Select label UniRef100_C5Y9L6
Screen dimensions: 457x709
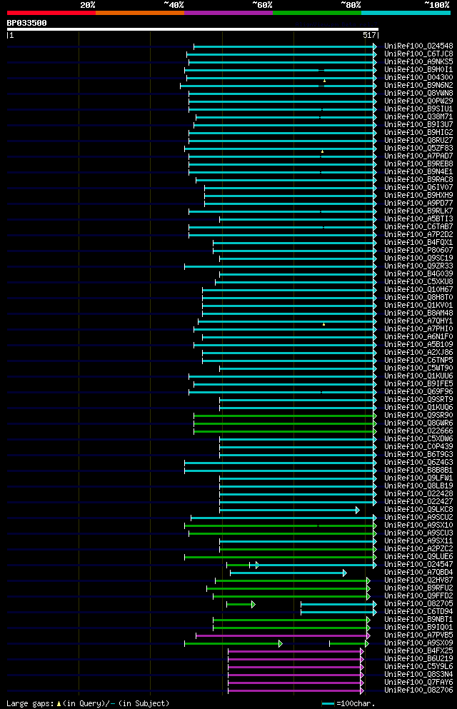click(418, 666)
